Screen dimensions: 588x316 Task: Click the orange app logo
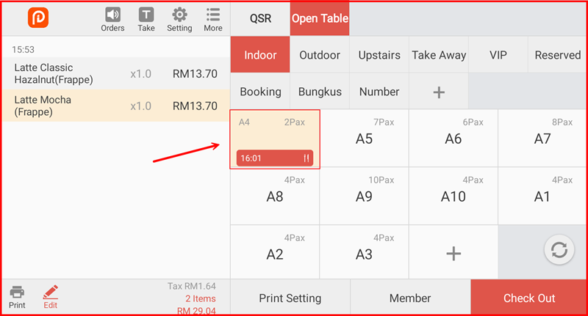(x=38, y=17)
